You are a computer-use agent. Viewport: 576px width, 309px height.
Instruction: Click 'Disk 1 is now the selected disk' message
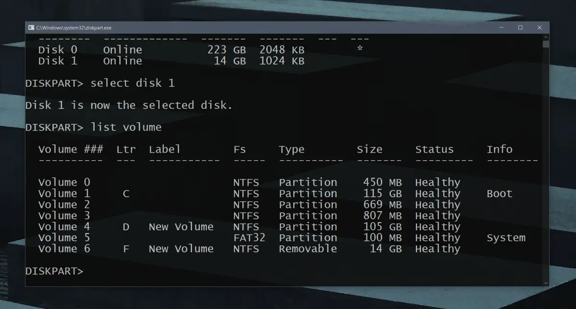click(129, 105)
